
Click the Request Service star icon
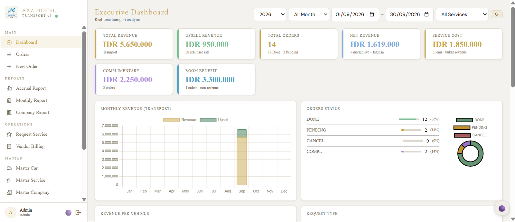click(x=9, y=134)
